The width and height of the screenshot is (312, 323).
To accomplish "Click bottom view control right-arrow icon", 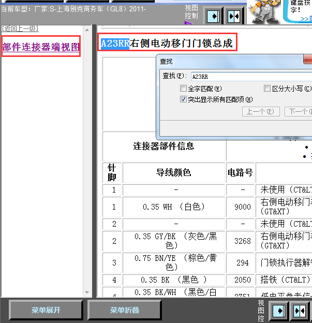I will coord(279,311).
